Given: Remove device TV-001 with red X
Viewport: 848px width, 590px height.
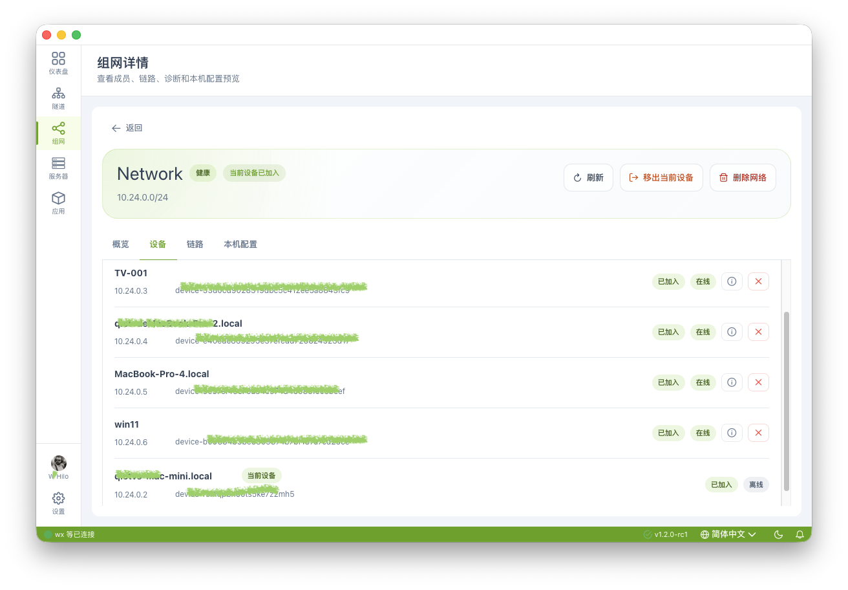Looking at the screenshot, I should [758, 281].
